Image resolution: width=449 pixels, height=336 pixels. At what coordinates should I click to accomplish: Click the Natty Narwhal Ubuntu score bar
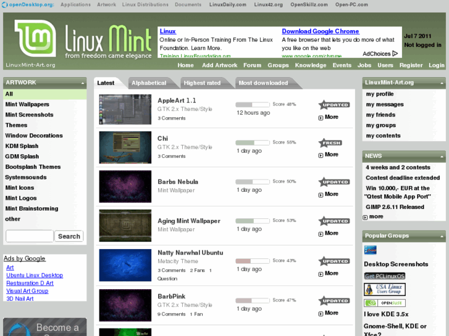(x=252, y=261)
